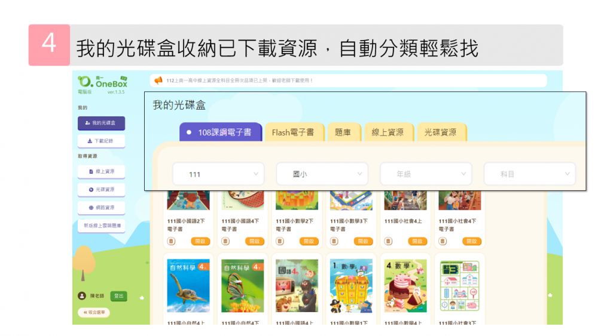Viewport: 598px width, 336px height.
Task: Click the delete icon under 111國小國語2下
Action: pos(171,241)
